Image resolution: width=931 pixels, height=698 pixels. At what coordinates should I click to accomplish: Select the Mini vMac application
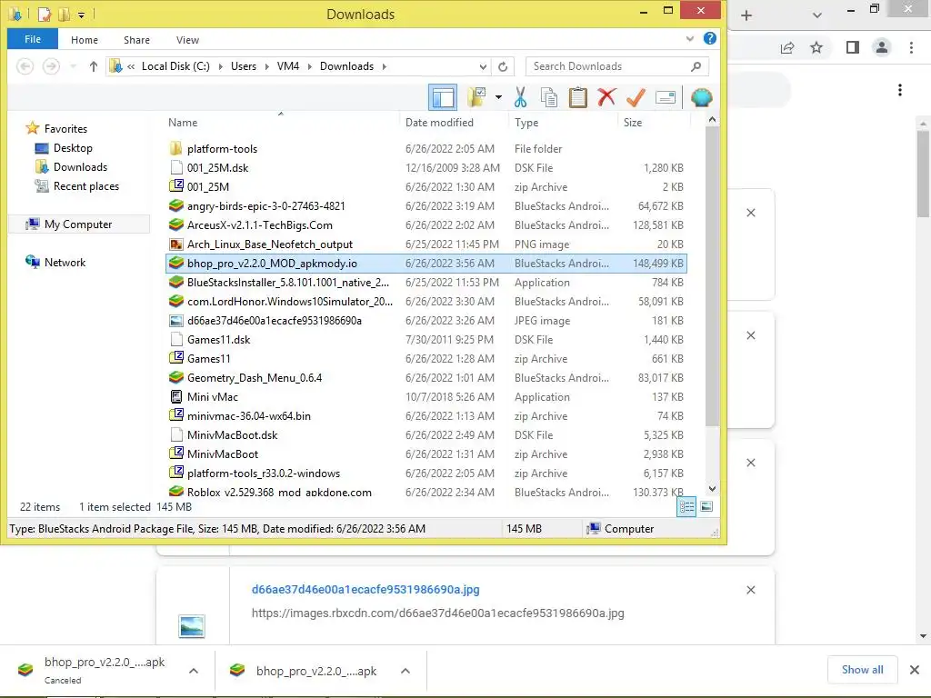pyautogui.click(x=212, y=397)
